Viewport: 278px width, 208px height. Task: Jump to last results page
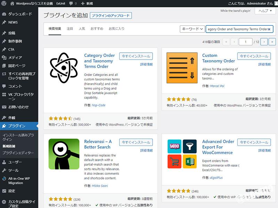click(272, 42)
